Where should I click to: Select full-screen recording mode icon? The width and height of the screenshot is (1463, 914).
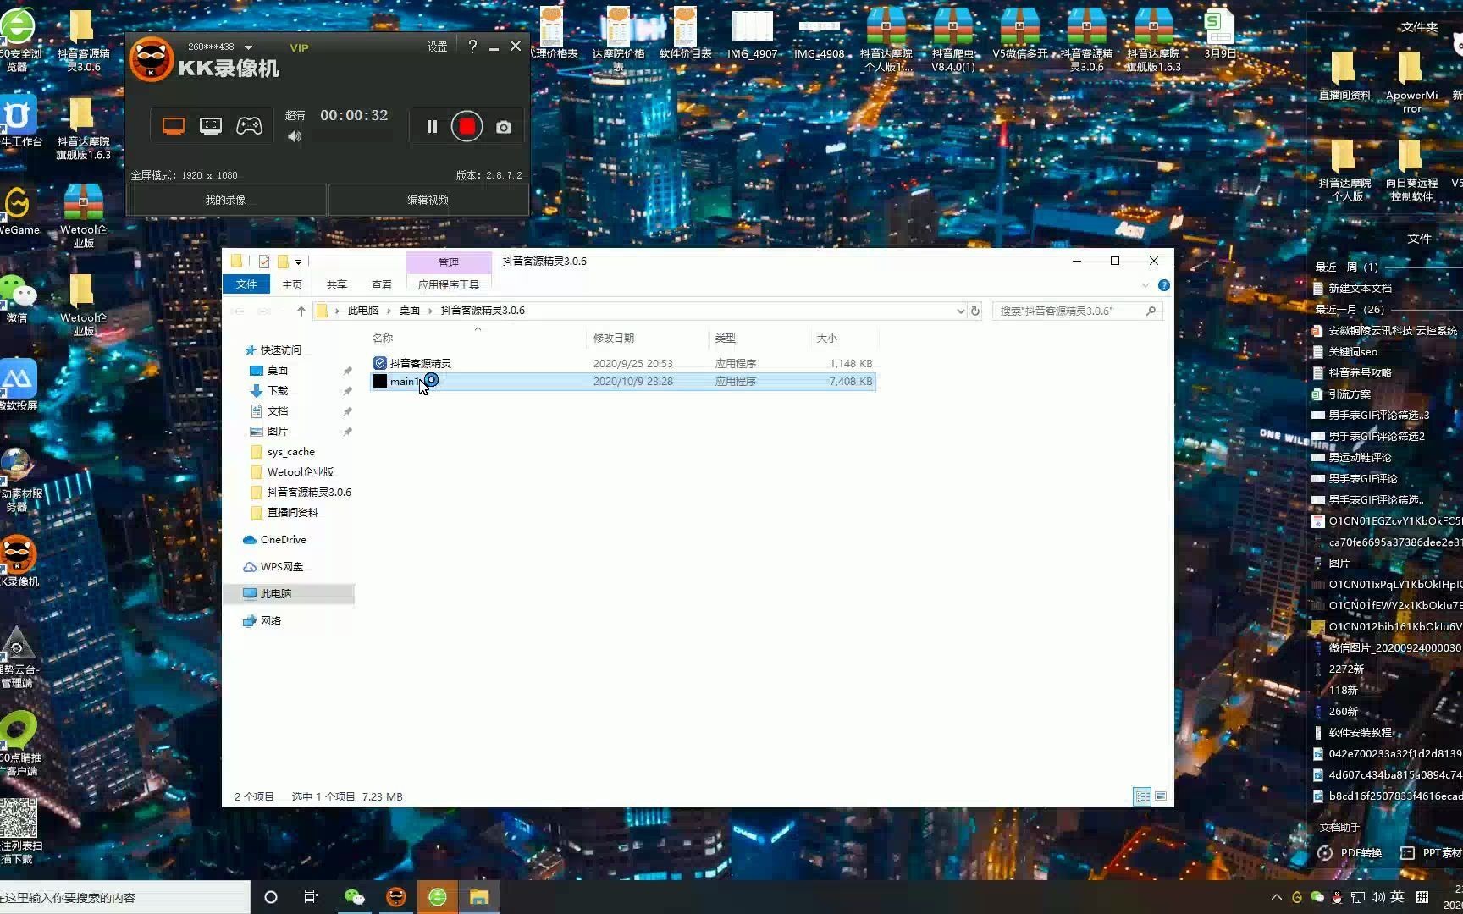tap(174, 126)
